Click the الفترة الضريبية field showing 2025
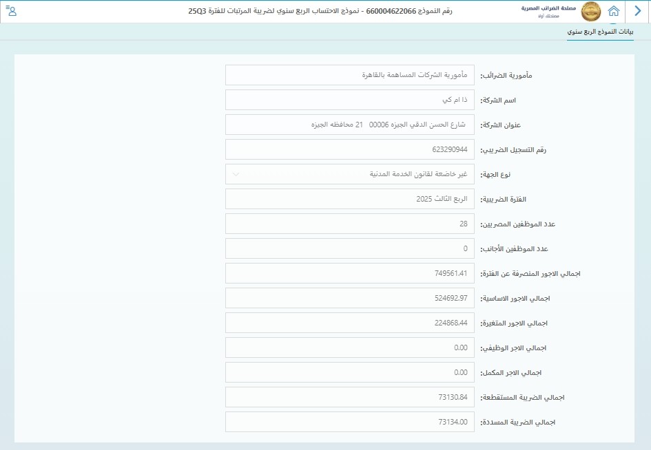The height and width of the screenshot is (450, 651). pos(349,199)
